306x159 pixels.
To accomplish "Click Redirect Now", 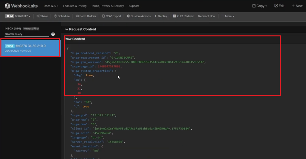I will click(206, 16).
